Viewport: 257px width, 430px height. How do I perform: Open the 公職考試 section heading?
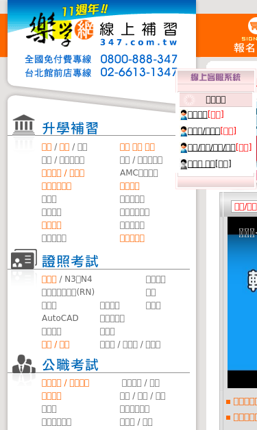click(70, 365)
